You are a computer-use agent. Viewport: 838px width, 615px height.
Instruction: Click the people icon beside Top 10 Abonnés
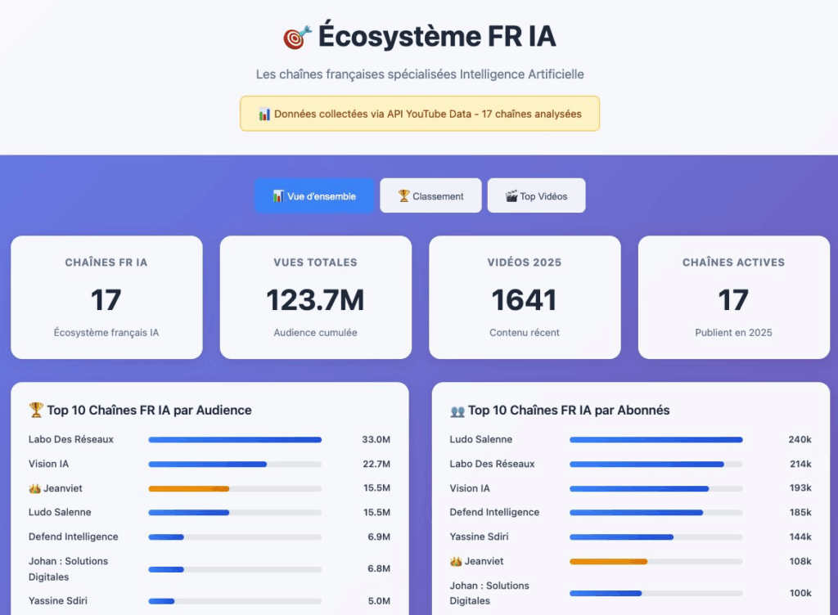(x=457, y=411)
